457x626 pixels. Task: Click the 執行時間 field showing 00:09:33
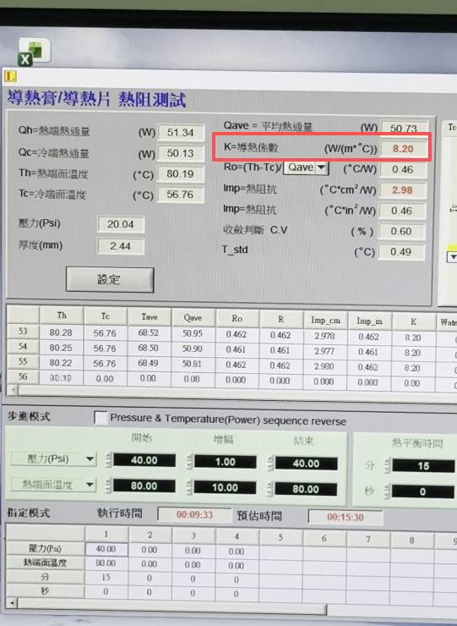[x=194, y=514]
